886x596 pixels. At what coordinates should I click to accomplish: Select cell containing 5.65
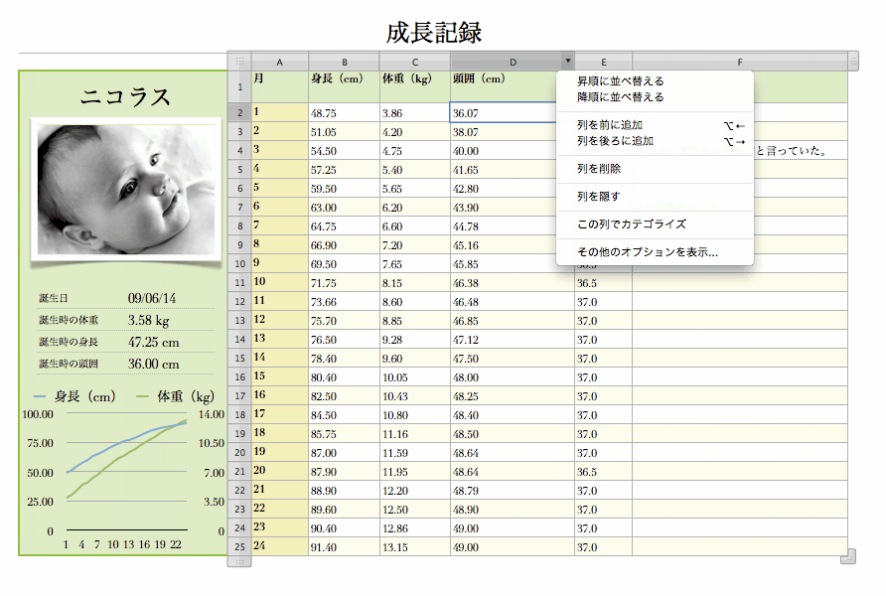(415, 188)
